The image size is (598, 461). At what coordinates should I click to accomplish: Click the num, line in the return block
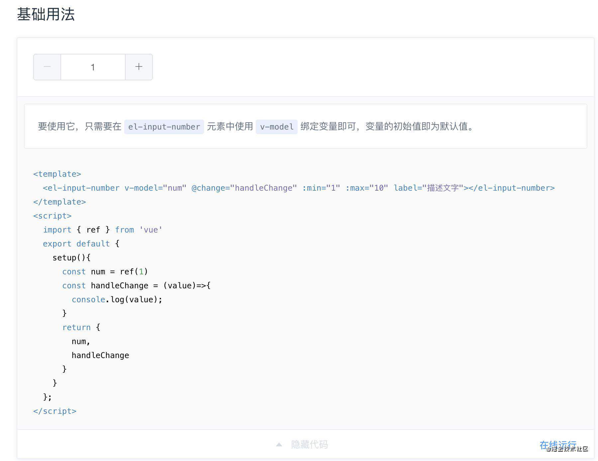(x=81, y=341)
